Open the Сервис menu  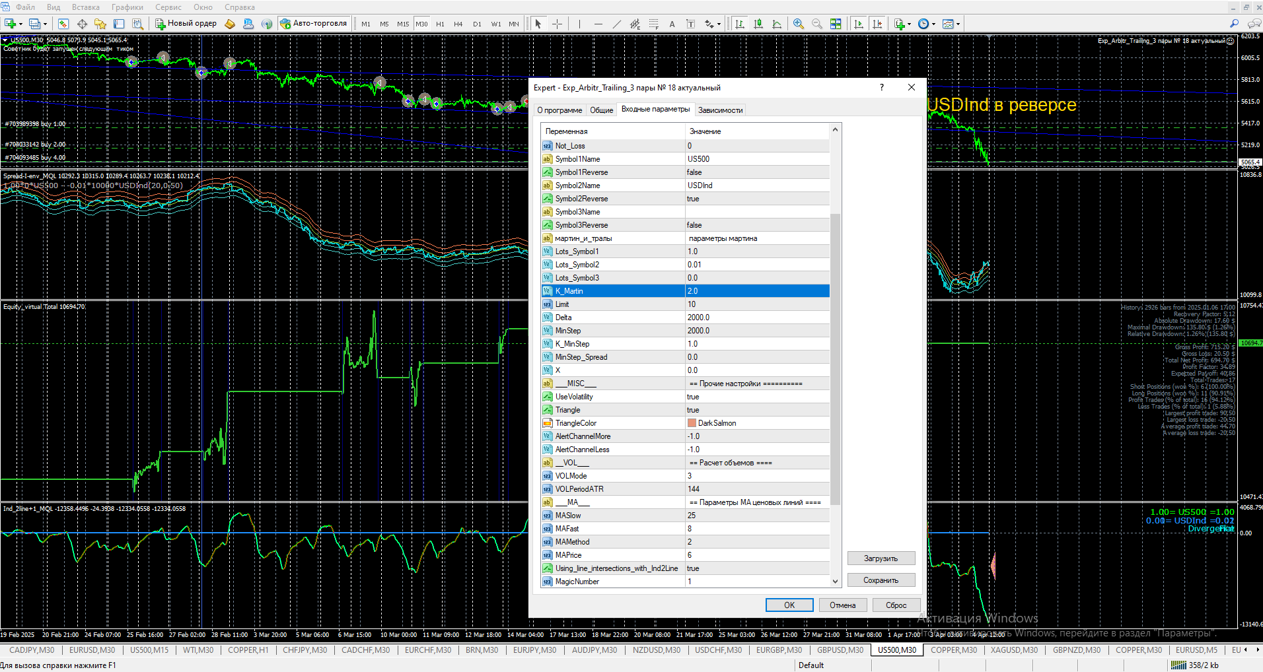point(168,7)
